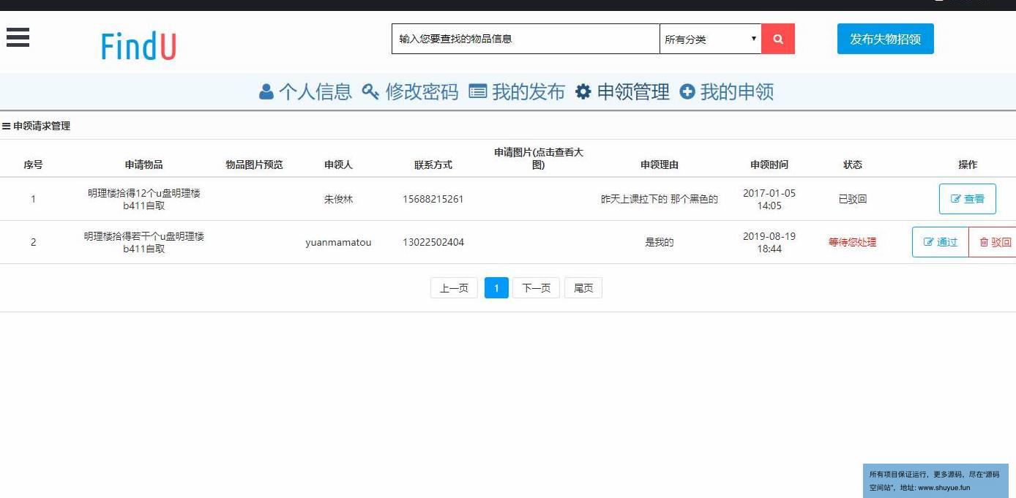
Task: Open the 我的申领 tab
Action: 727,91
